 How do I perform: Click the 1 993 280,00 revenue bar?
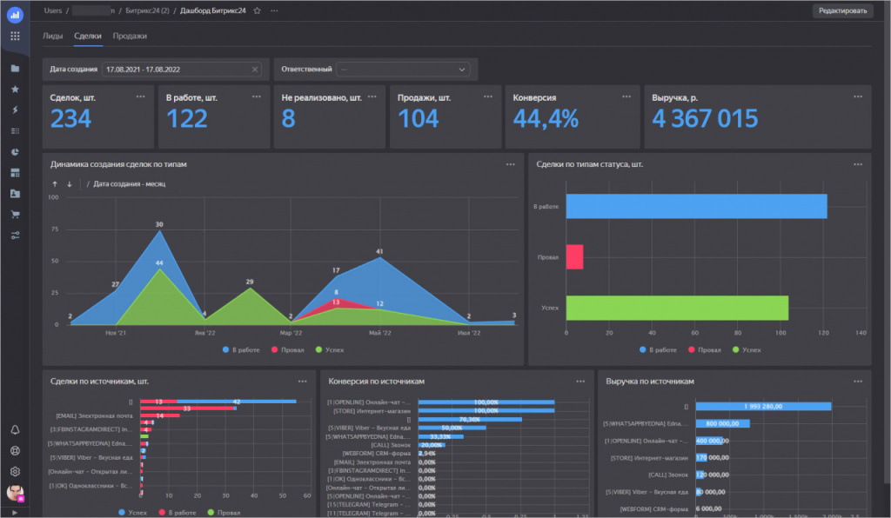pos(763,406)
